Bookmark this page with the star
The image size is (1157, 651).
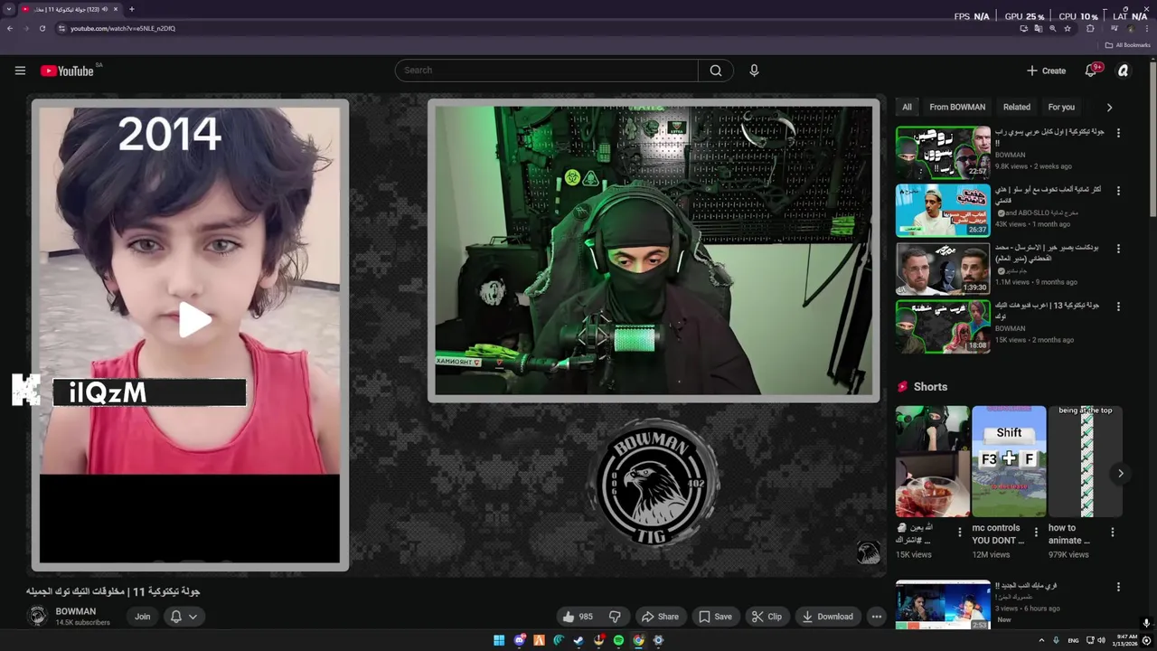tap(1068, 28)
